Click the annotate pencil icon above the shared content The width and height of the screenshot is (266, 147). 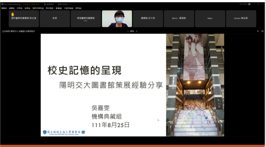click(x=258, y=31)
